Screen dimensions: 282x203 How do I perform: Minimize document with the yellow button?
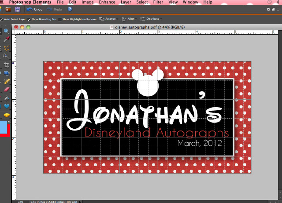click(22, 27)
